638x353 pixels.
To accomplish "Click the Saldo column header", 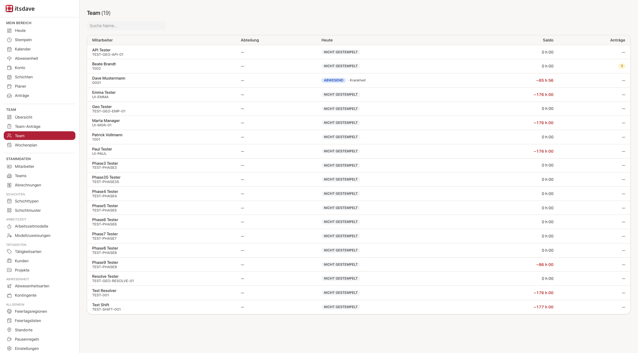I will tap(548, 40).
